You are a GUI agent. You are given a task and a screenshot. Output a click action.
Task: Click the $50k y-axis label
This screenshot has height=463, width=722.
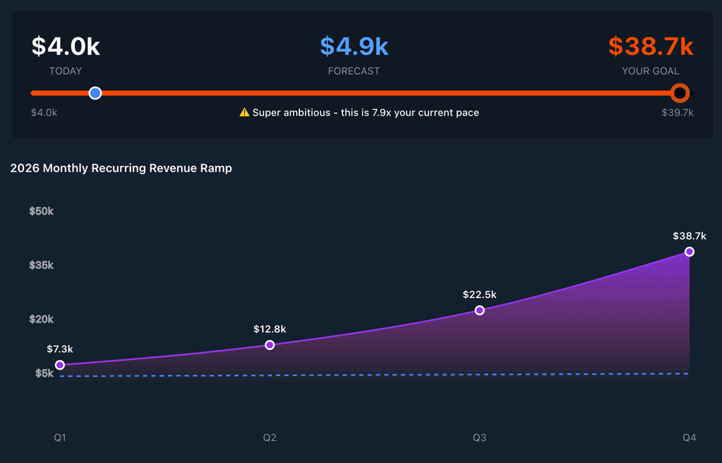pyautogui.click(x=41, y=211)
